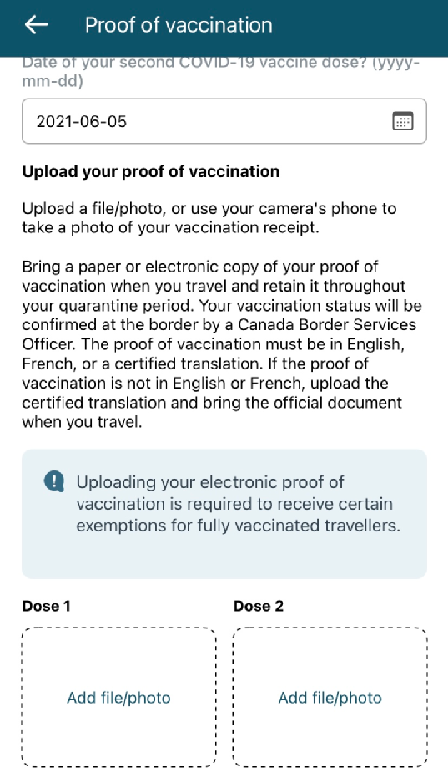The width and height of the screenshot is (448, 778).
Task: Tap the 'Upload a file/photo' instruction paragraph
Action: [x=209, y=218]
